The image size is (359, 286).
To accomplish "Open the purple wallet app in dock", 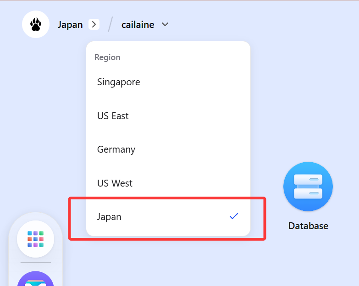I will 35,280.
